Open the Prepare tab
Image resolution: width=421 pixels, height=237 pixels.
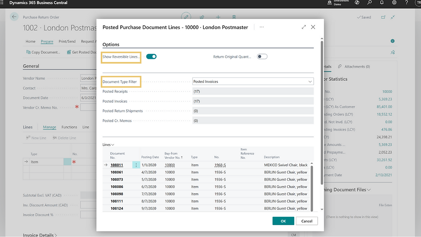(x=47, y=41)
